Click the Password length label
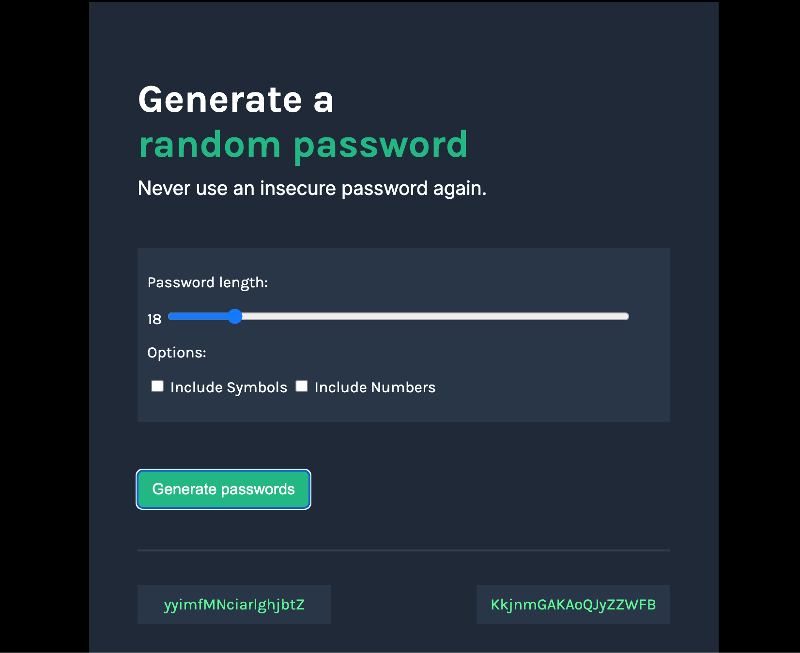 click(x=208, y=282)
